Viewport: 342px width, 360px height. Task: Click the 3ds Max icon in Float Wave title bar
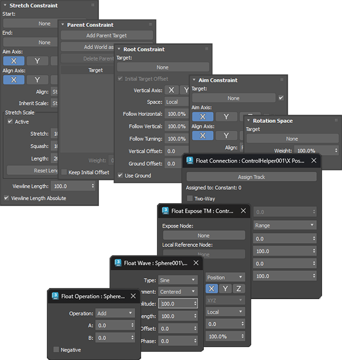click(x=118, y=263)
